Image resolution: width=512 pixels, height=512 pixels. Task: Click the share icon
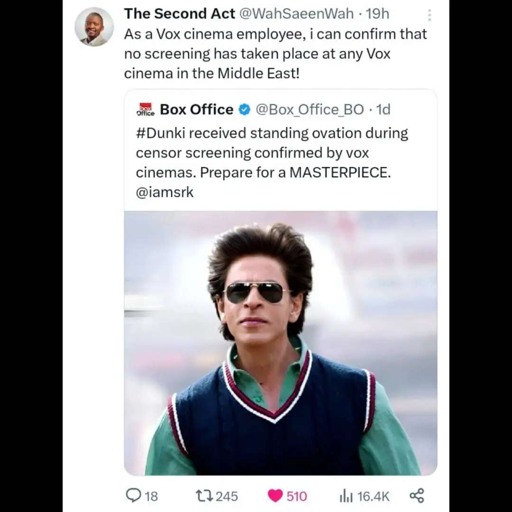[x=417, y=495]
